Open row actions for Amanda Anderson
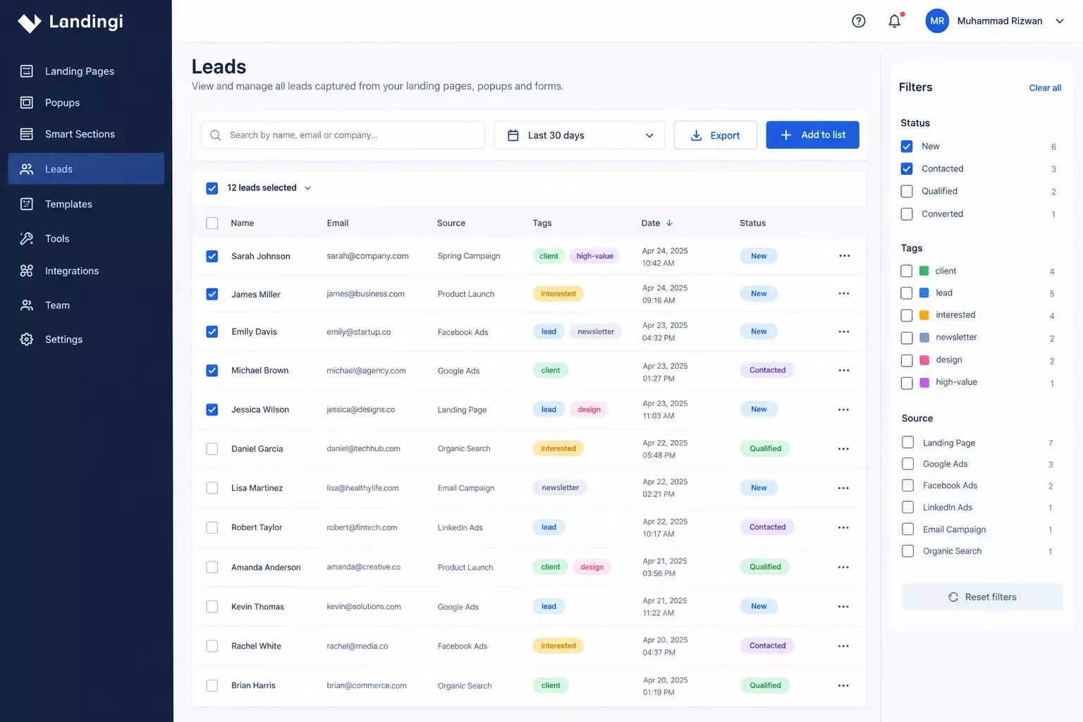The width and height of the screenshot is (1083, 722). [844, 567]
